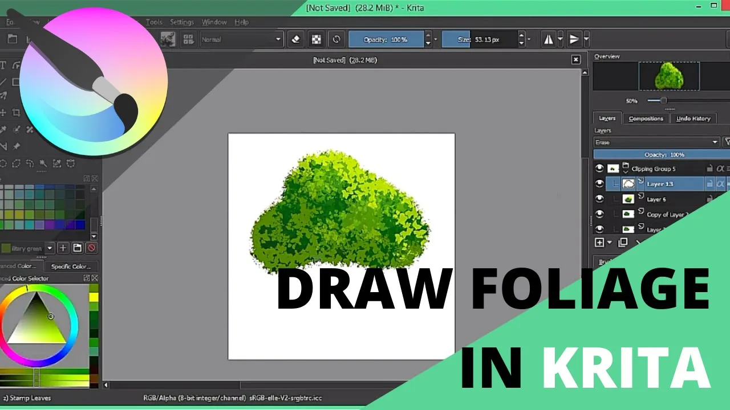This screenshot has height=410, width=730.
Task: Hide the Clipping Group 5 layer
Action: [599, 169]
